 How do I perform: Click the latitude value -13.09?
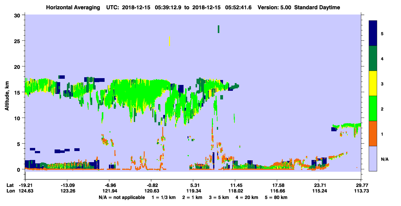tap(67, 185)
